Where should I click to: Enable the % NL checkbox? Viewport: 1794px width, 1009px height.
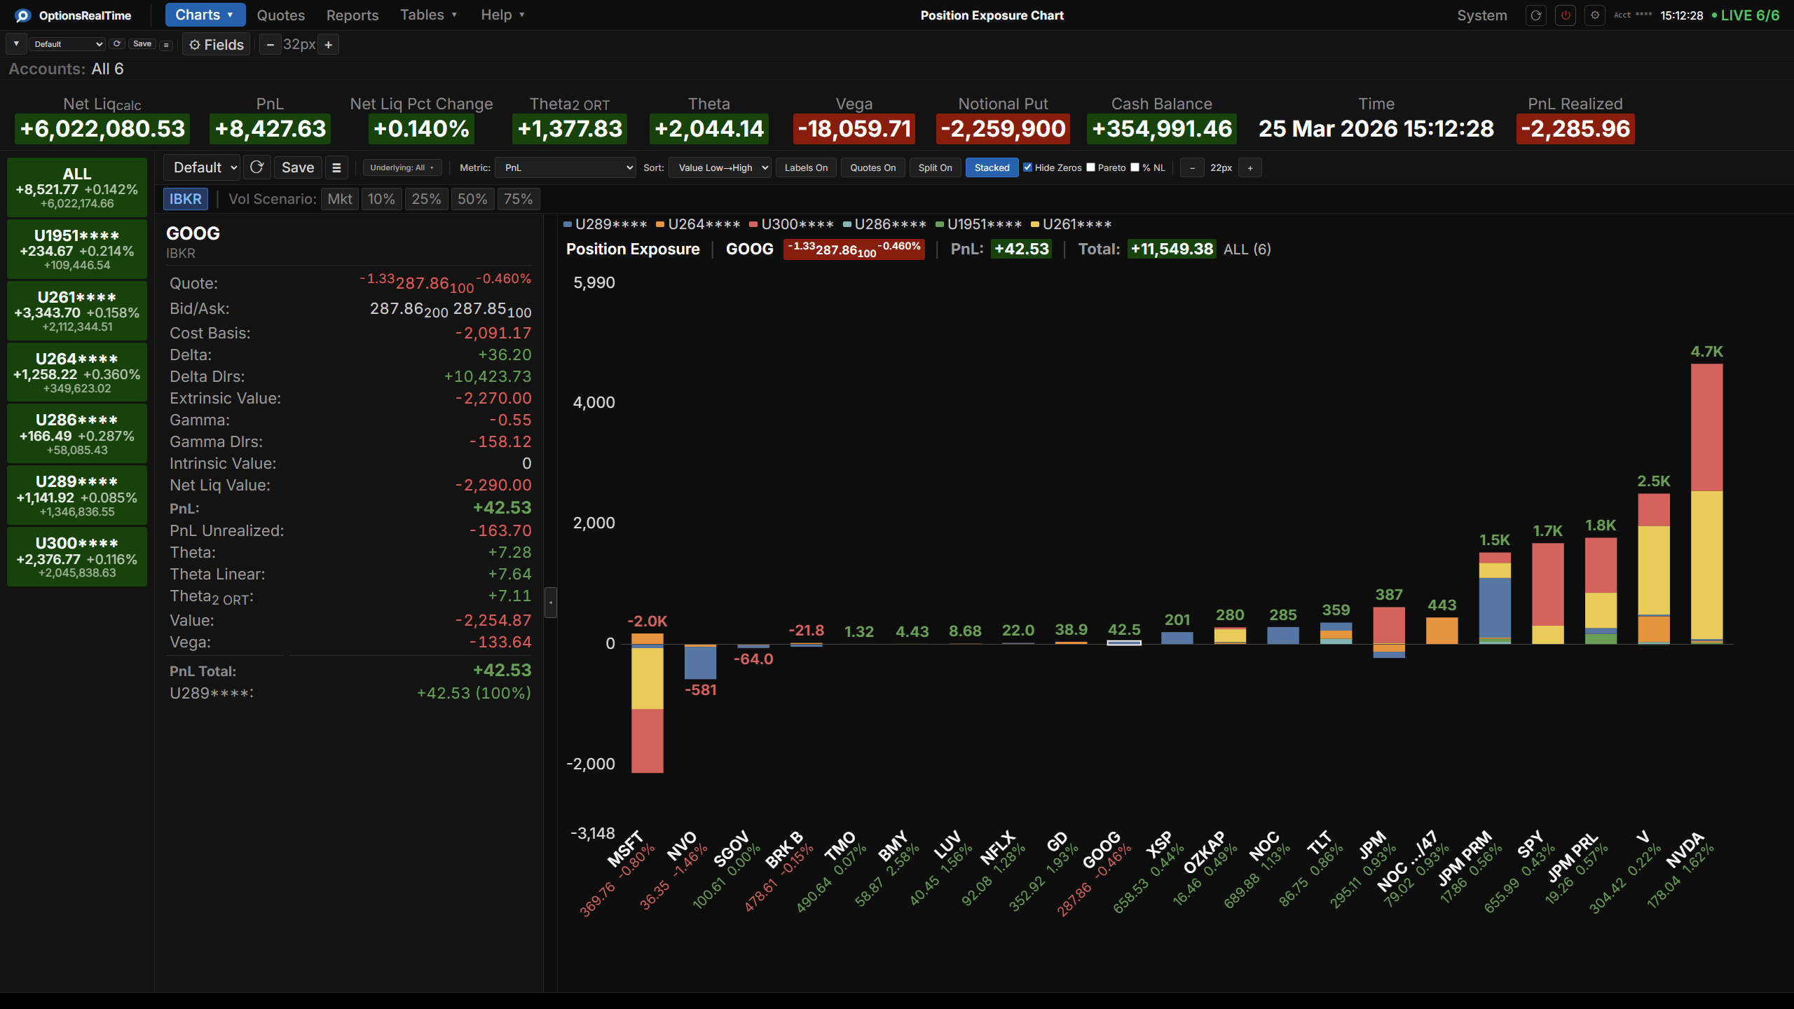coord(1135,167)
